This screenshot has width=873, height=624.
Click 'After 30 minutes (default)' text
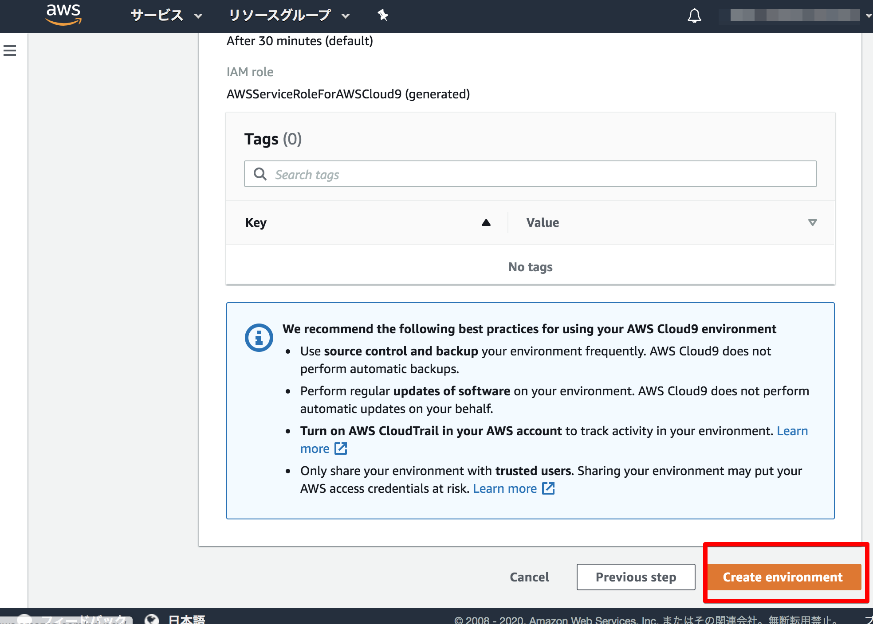(x=300, y=41)
